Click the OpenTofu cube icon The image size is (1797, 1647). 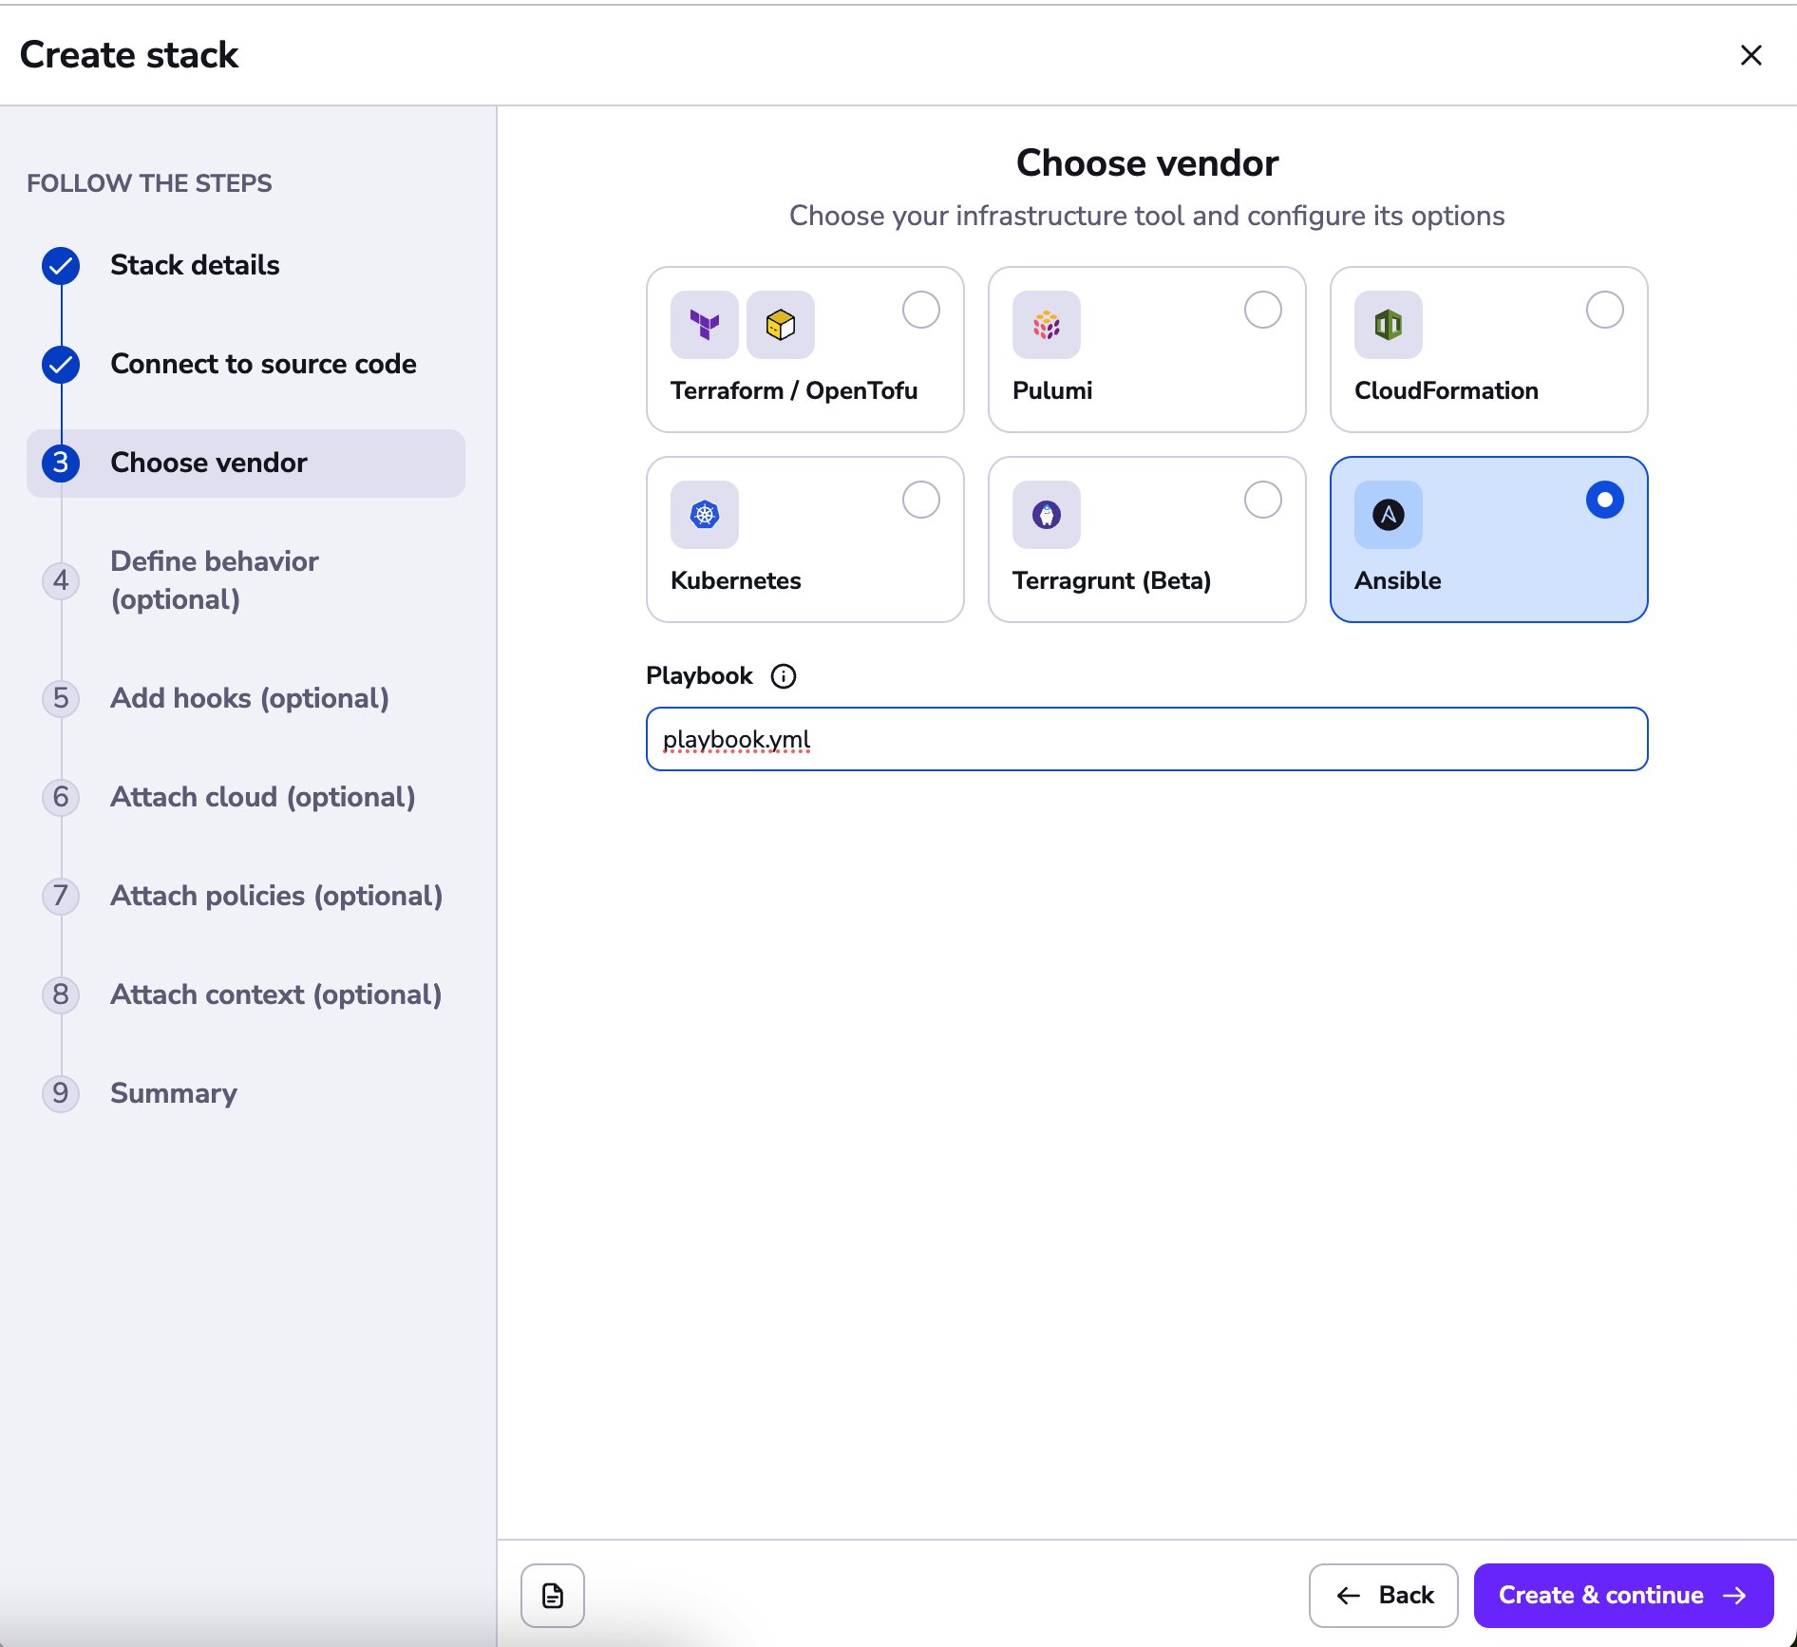(780, 325)
